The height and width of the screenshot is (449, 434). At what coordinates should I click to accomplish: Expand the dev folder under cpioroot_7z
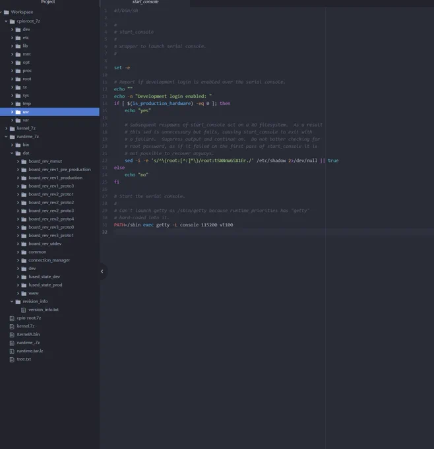pos(12,29)
